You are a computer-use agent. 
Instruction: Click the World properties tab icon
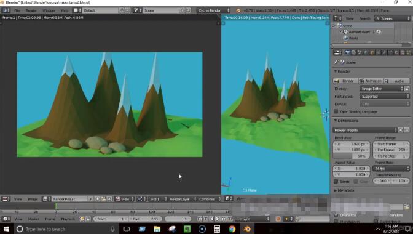[x=366, y=53]
